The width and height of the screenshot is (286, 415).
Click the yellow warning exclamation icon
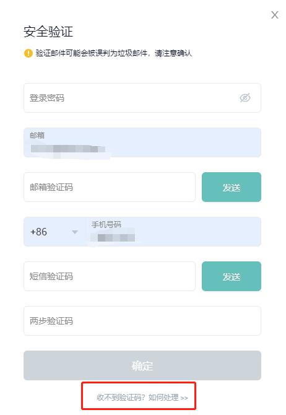coord(28,53)
